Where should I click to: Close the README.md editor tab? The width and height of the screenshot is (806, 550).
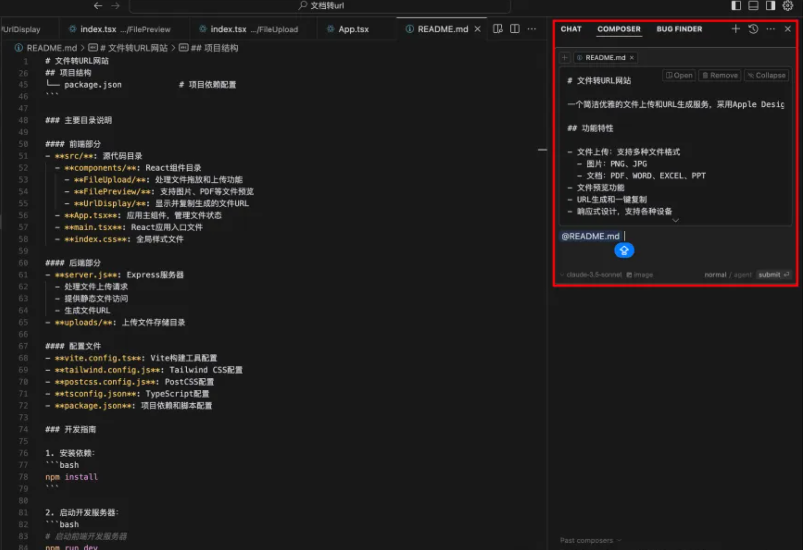point(478,29)
